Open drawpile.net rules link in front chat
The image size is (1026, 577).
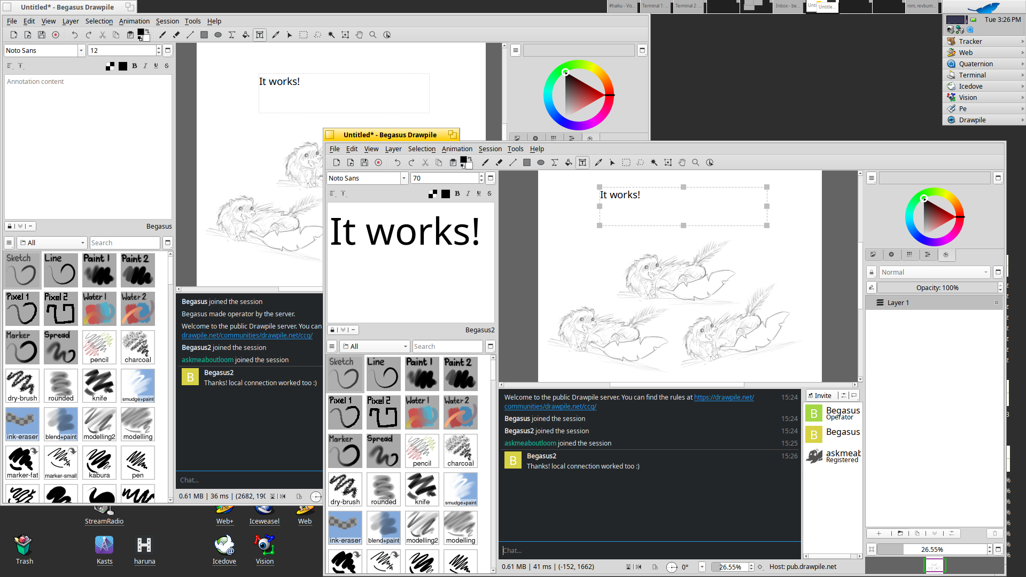(x=724, y=397)
